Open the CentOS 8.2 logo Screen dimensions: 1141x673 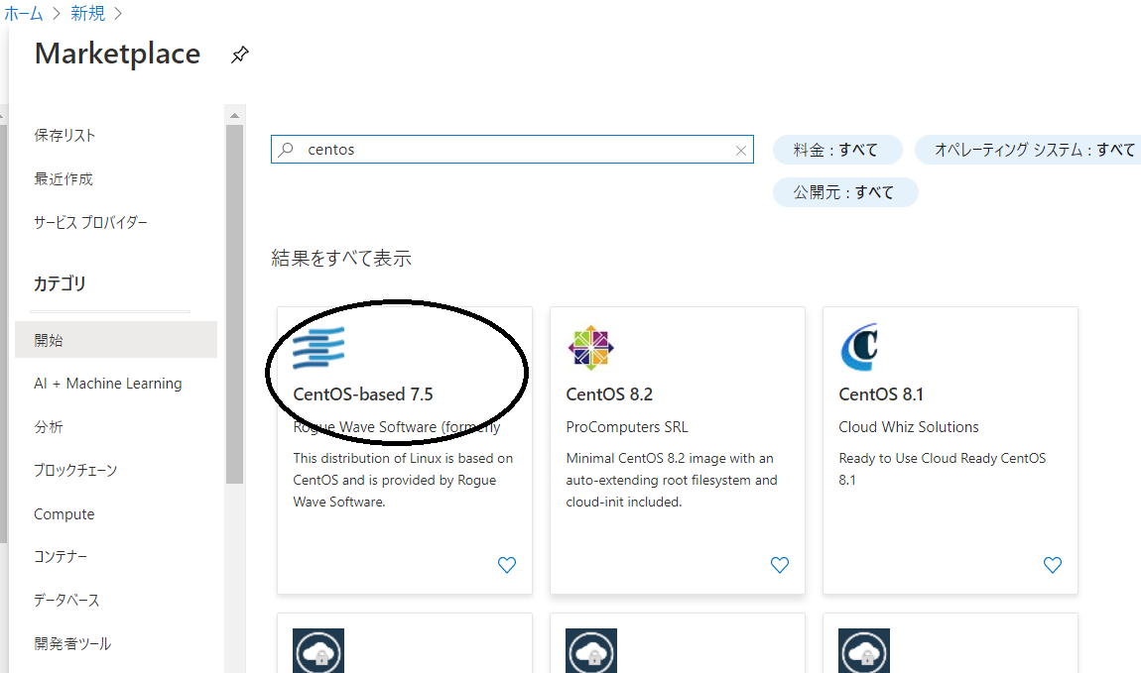[591, 348]
